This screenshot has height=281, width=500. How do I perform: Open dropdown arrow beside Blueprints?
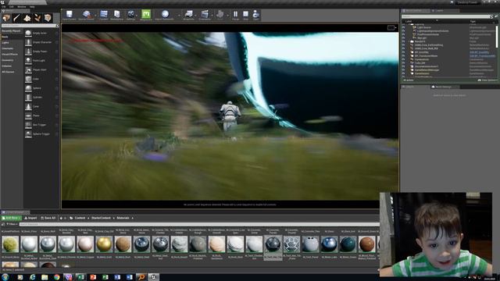click(x=196, y=16)
